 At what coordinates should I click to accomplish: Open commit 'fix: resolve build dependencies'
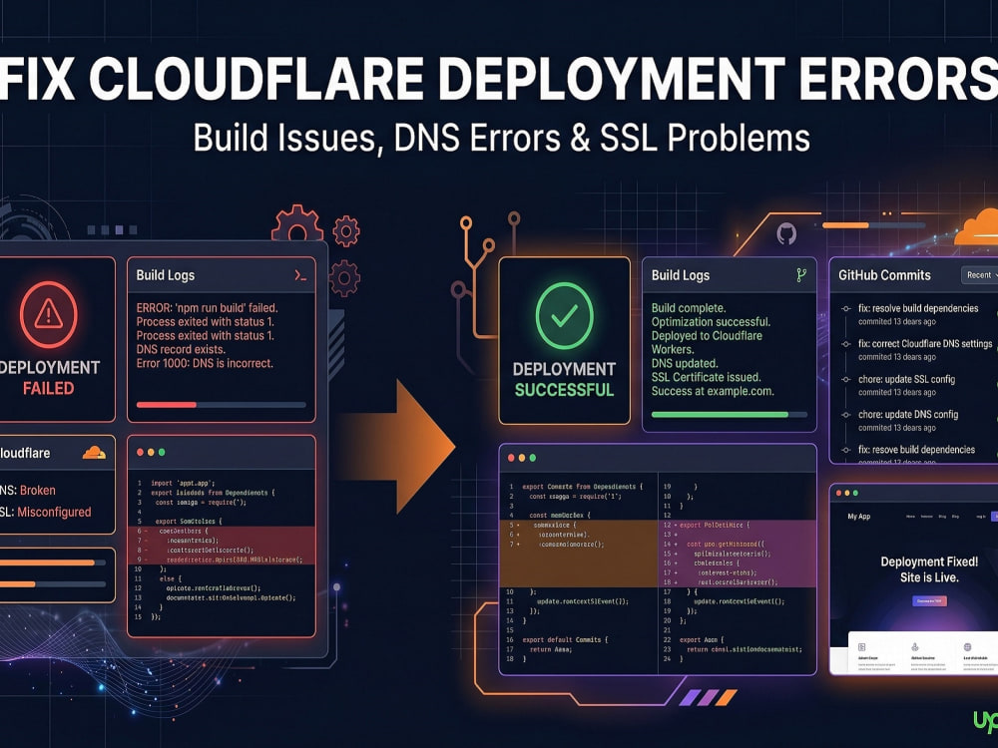point(918,308)
